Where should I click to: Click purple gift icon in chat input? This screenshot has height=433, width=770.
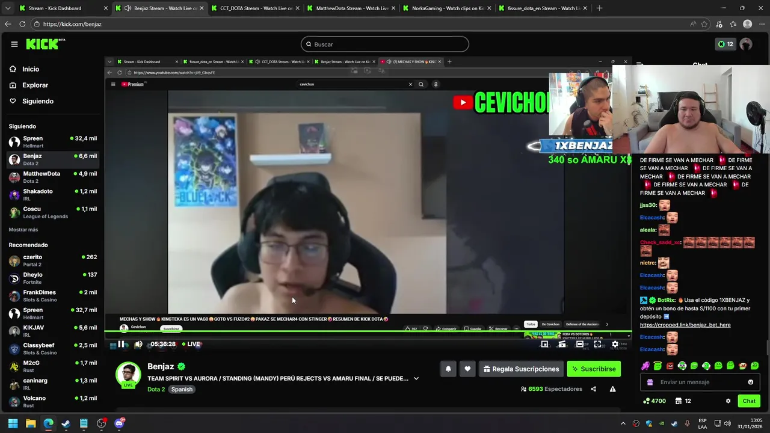[650, 382]
